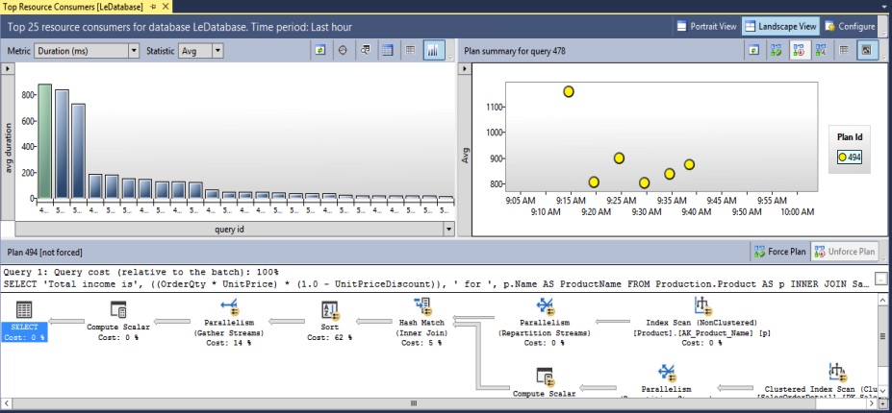Open the Statistic dropdown

217,51
